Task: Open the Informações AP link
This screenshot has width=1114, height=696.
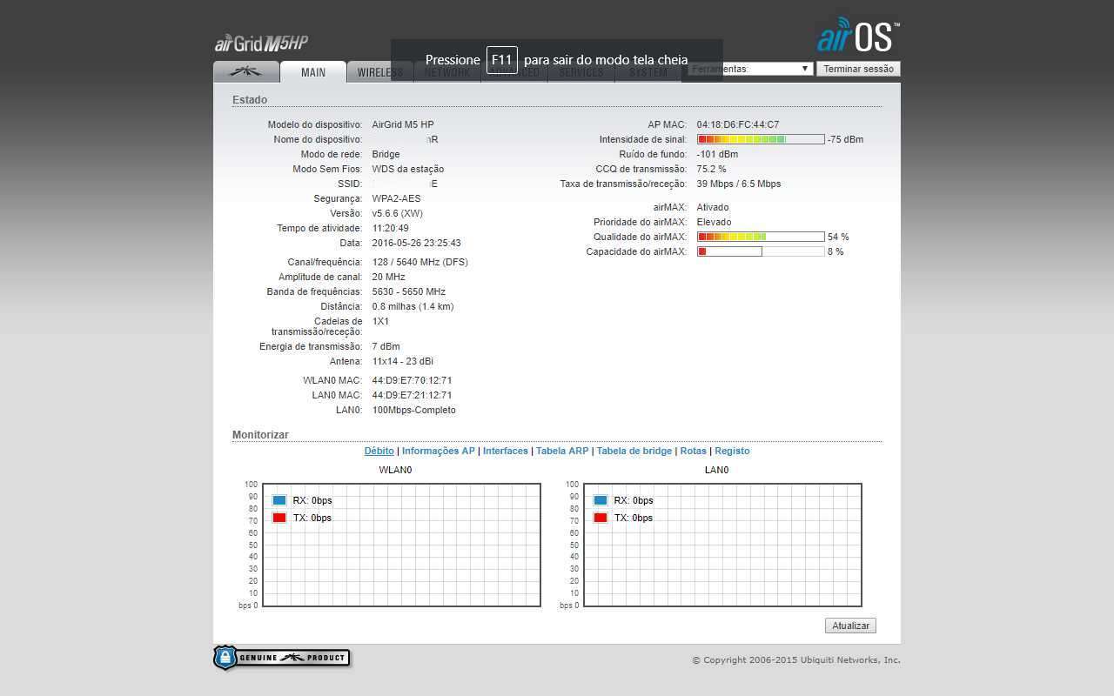Action: coord(439,451)
